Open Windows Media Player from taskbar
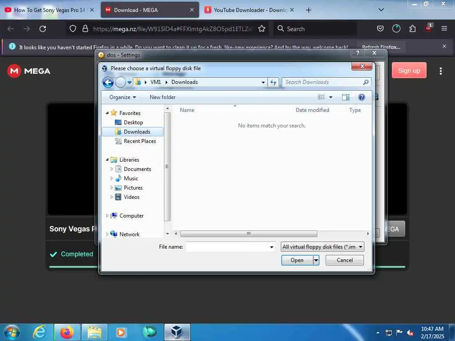This screenshot has width=455, height=341. click(121, 332)
